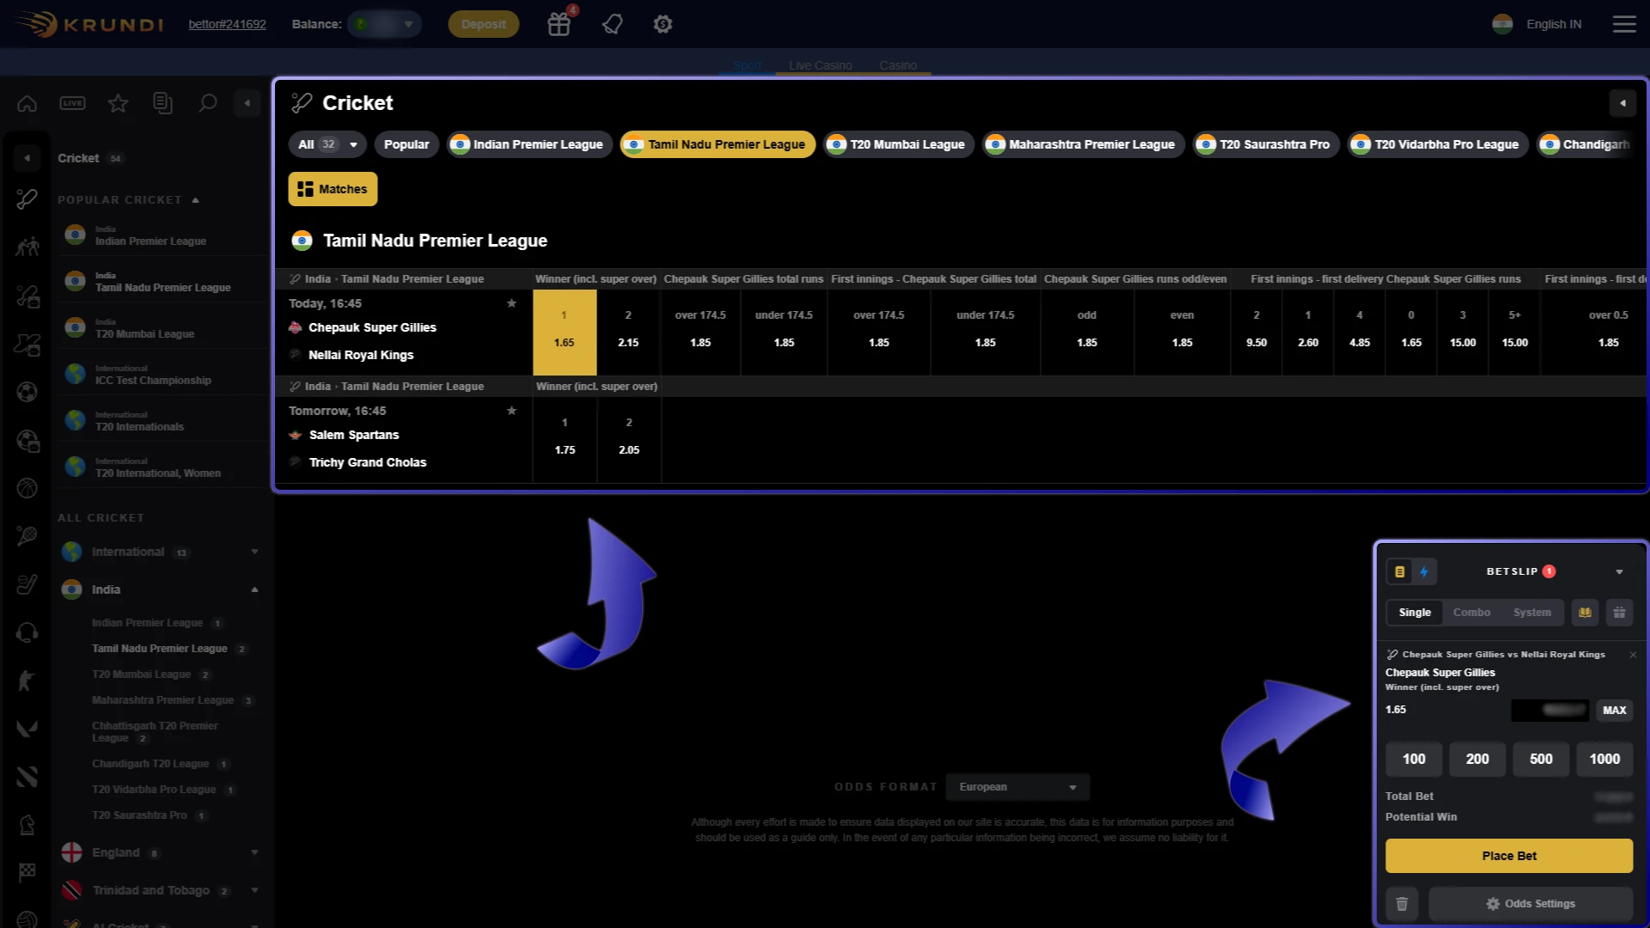Select the Basketball sport icon
This screenshot has height=928, width=1650.
(27, 488)
